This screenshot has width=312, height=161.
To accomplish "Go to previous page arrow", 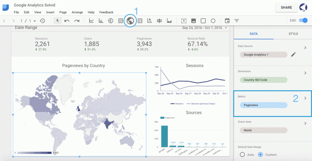I will (x=4, y=21).
